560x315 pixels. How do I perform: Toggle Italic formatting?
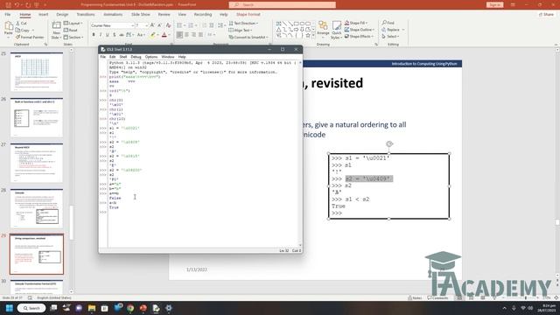(x=101, y=35)
